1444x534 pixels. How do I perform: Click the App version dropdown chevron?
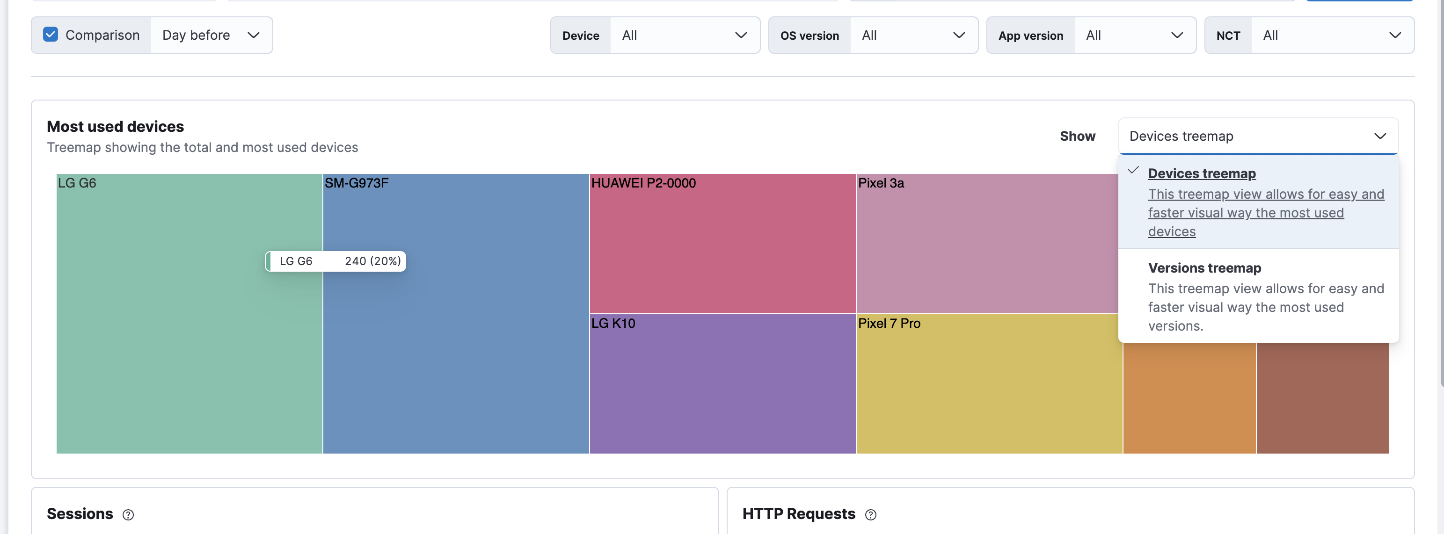[x=1177, y=35]
